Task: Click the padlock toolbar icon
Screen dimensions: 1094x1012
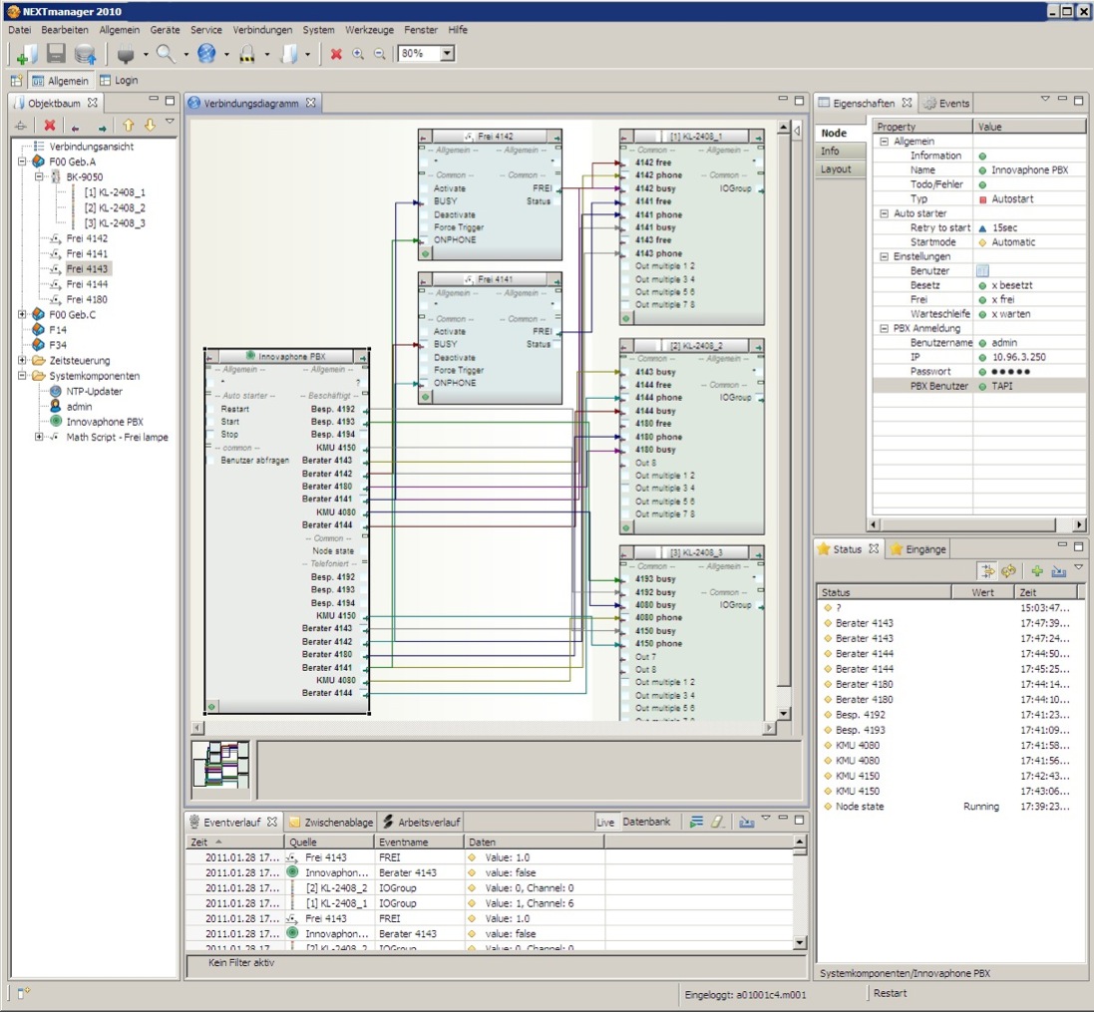Action: [247, 54]
